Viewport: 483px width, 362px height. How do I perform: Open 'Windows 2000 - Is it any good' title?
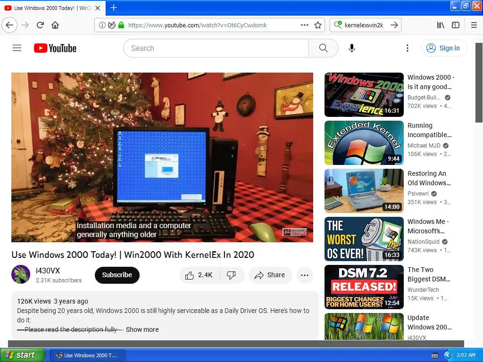click(x=431, y=82)
